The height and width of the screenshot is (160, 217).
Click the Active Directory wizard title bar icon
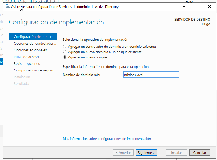tap(8, 7)
